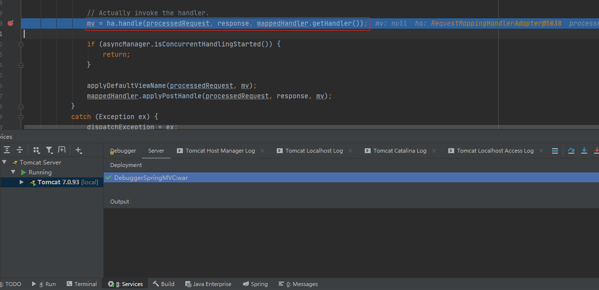The image size is (599, 290).
Task: Collapse the if block using gutter fold arrow
Action: [21, 43]
